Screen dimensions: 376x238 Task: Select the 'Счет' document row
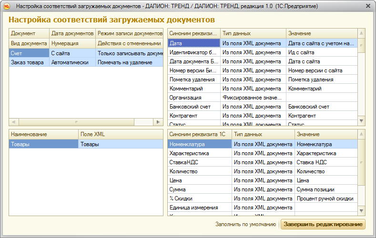tap(86, 53)
